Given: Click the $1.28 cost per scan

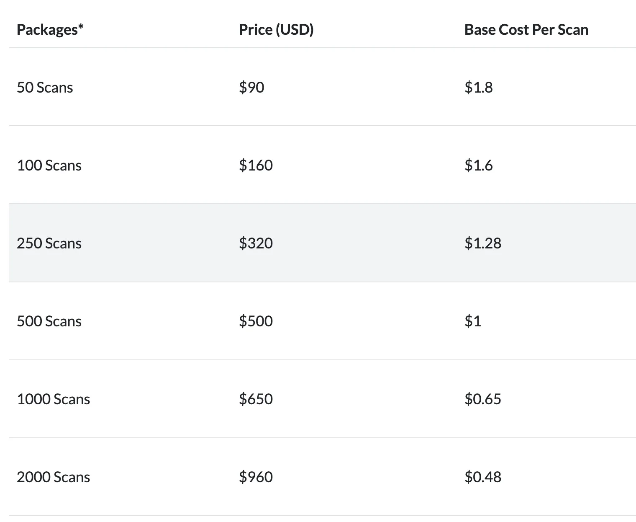Looking at the screenshot, I should click(x=483, y=243).
